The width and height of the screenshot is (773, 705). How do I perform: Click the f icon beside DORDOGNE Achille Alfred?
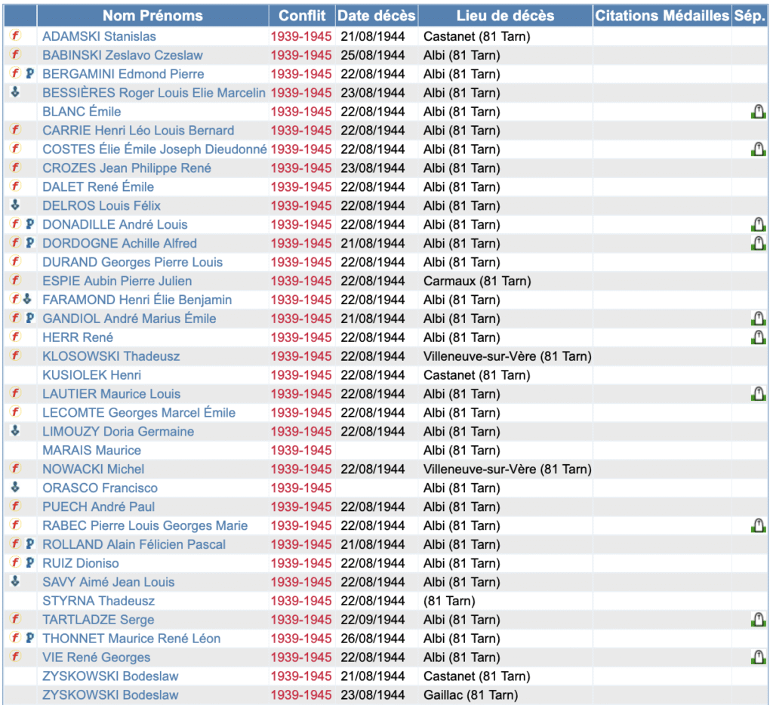(16, 242)
